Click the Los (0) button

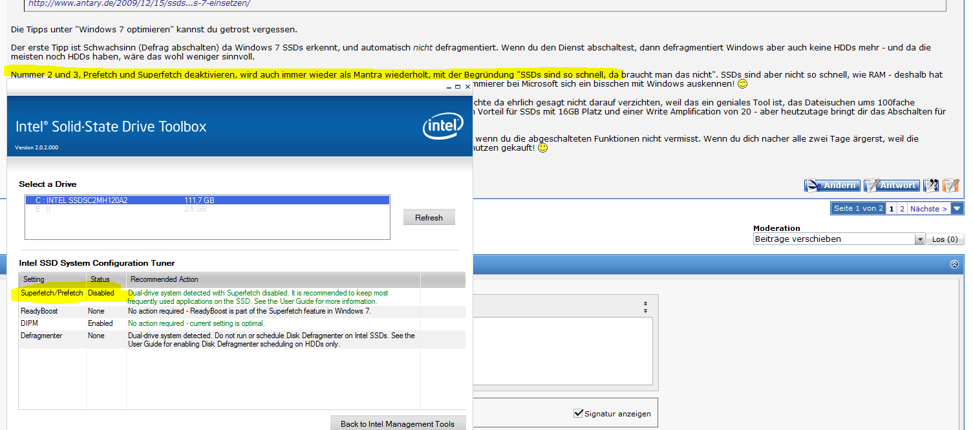tap(945, 239)
